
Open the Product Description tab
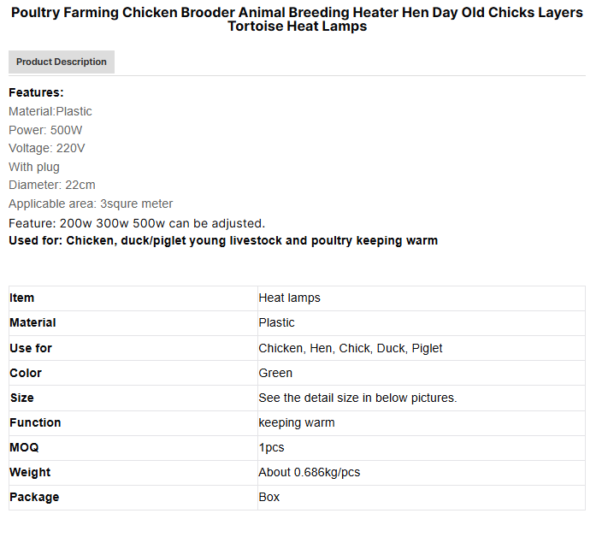tap(62, 62)
